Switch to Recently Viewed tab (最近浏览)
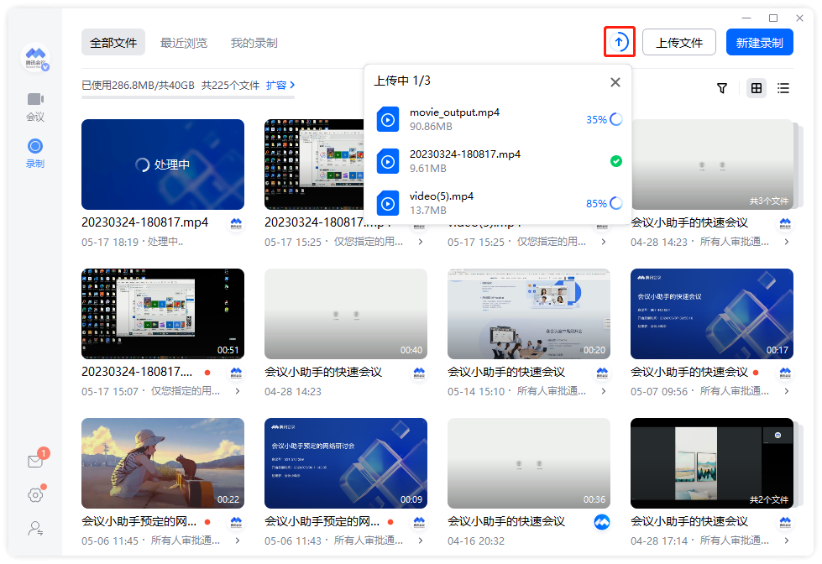This screenshot has width=822, height=564. point(184,43)
